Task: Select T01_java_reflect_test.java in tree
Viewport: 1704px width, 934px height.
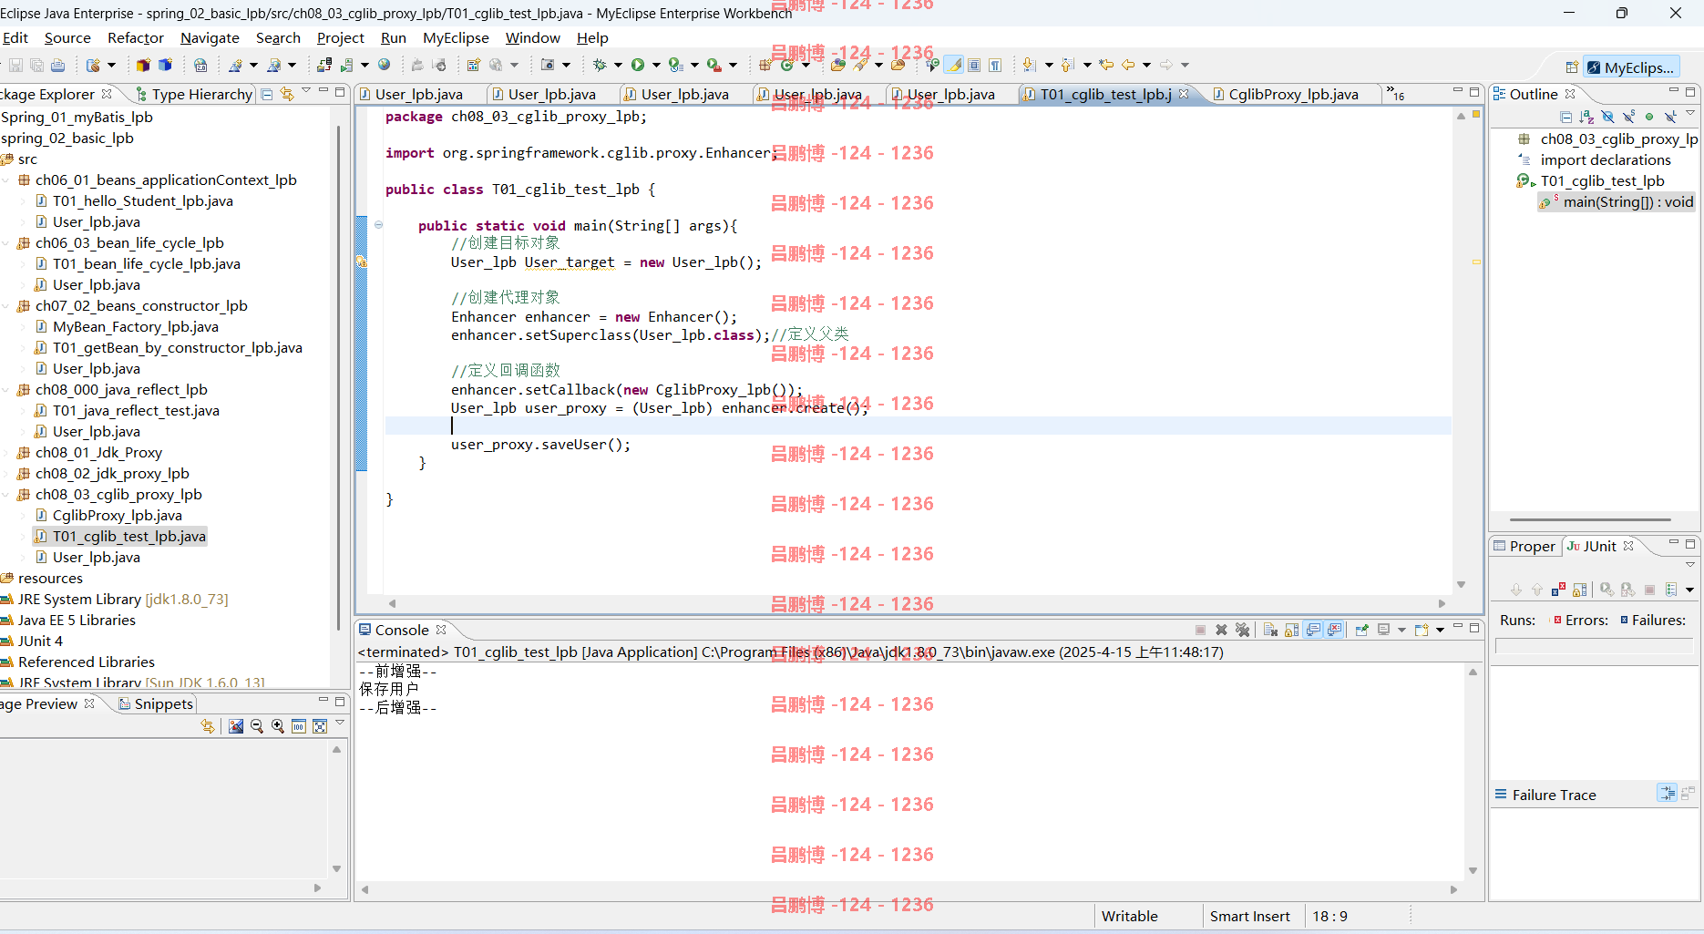Action: (136, 411)
